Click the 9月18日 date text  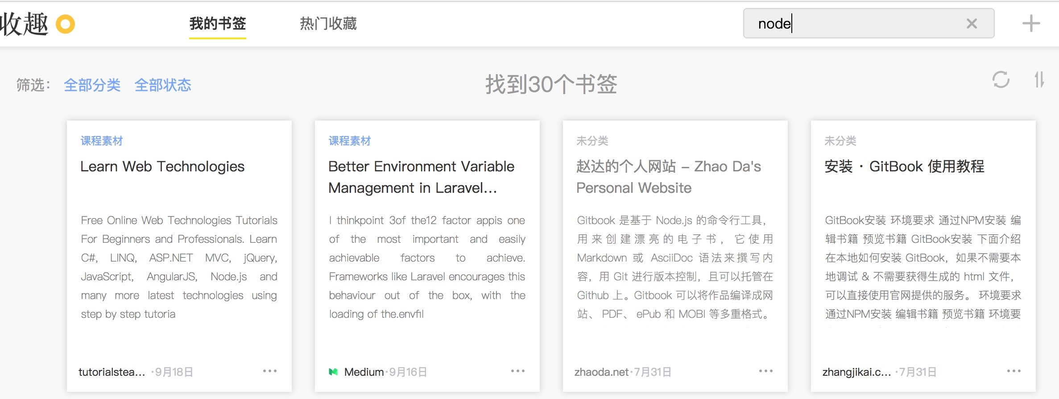tap(174, 372)
